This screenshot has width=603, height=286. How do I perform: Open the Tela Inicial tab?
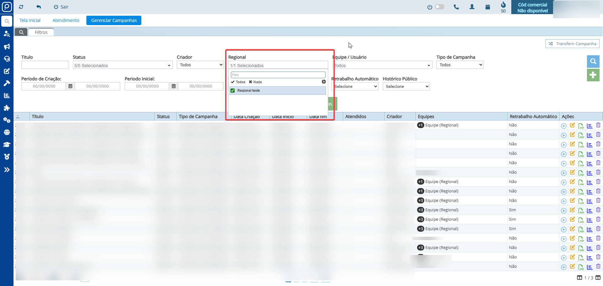pos(30,20)
